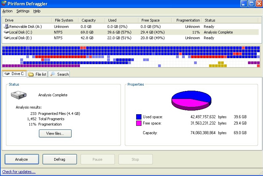Click the 29.4 GB (43%) free space cell

(152, 32)
